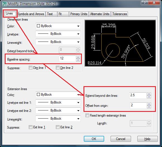Click the Baseline spacing input field

(68, 59)
